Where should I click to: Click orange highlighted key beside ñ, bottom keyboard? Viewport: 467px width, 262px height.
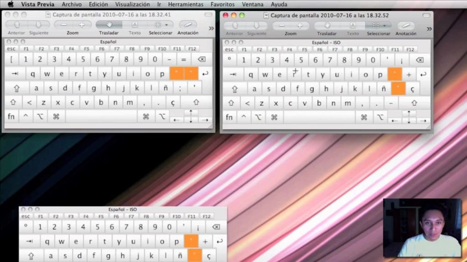[x=195, y=256]
